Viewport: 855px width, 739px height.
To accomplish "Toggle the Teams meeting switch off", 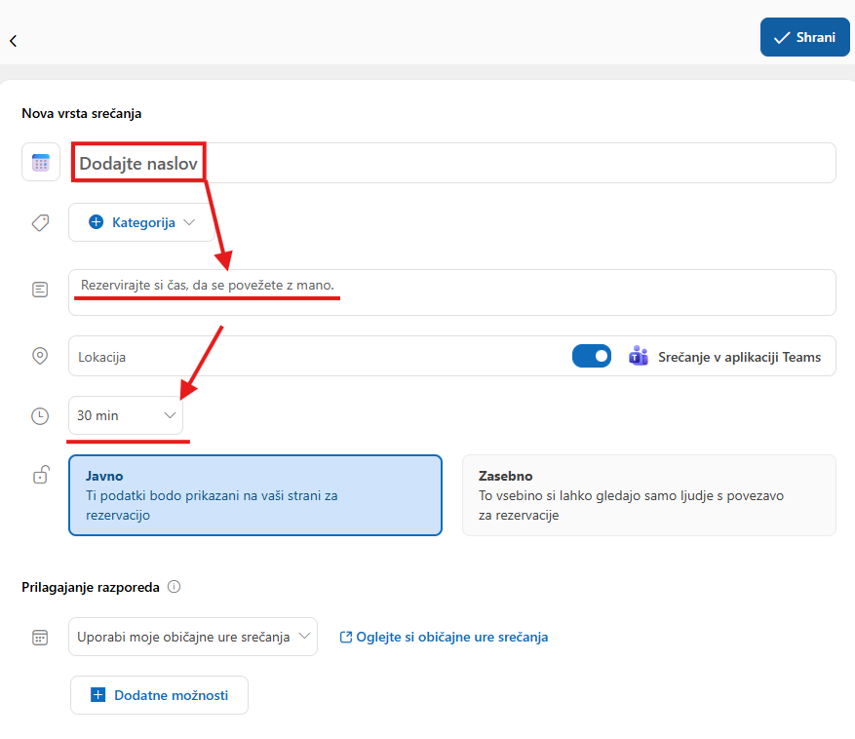I will [x=592, y=356].
